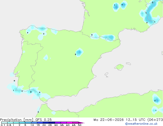Image resolution: width=163 pixels, height=126 pixels.
Task: Pick the 10–15 mm legend swatch
Action: pyautogui.click(x=34, y=123)
